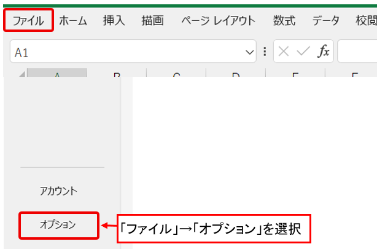
Task: Select the 描画 tab
Action: 152,21
